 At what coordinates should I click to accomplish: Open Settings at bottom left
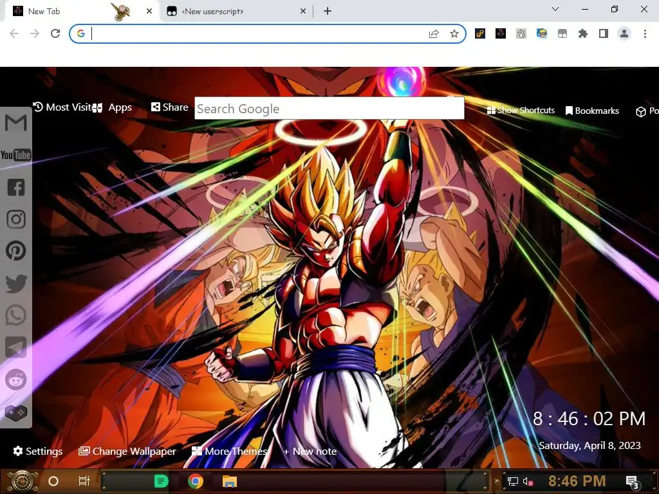pyautogui.click(x=38, y=451)
